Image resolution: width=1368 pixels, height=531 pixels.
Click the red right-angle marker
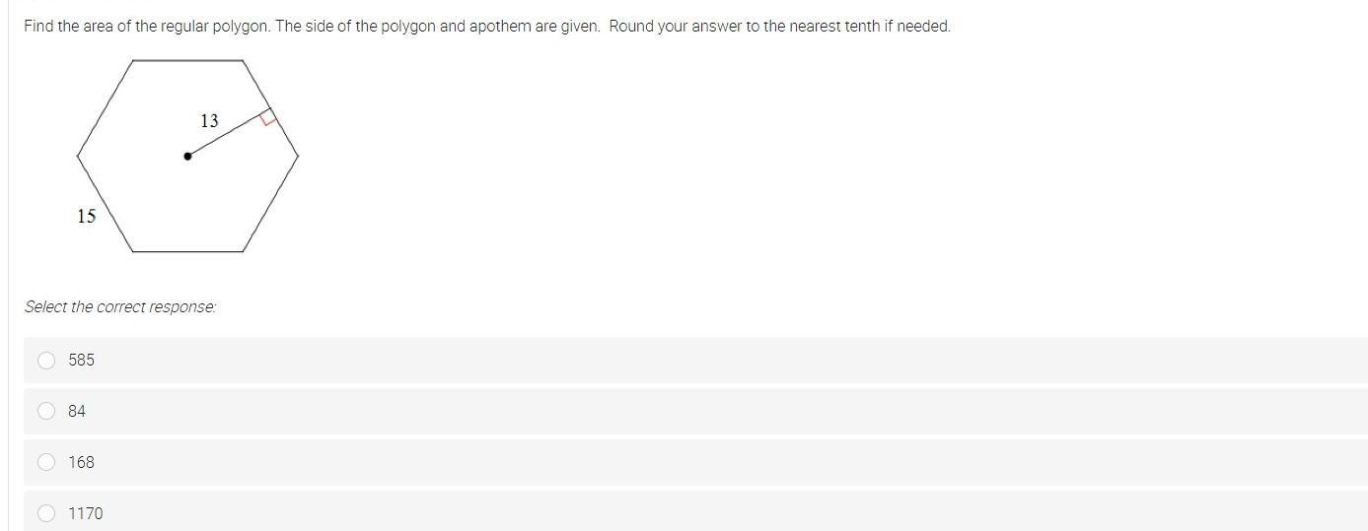(x=267, y=118)
